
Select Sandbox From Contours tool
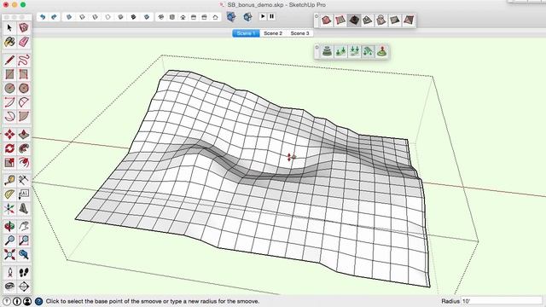(x=327, y=20)
